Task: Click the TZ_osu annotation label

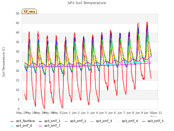Action: pos(29,11)
